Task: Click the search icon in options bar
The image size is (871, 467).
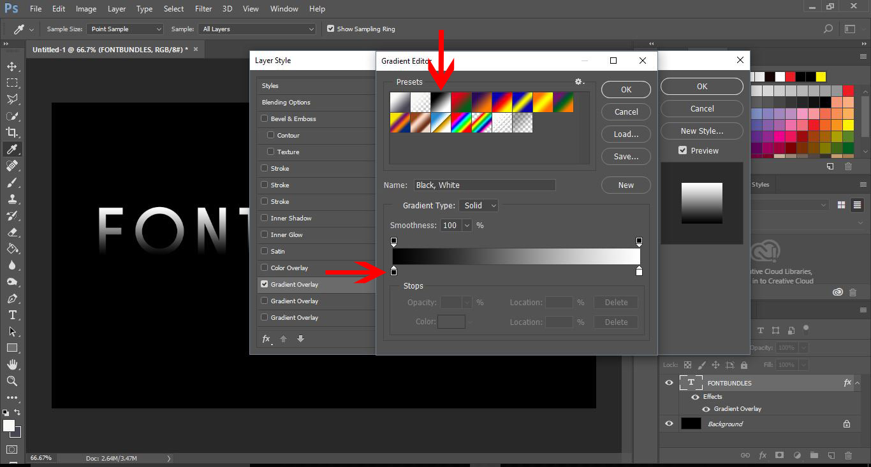Action: click(828, 29)
